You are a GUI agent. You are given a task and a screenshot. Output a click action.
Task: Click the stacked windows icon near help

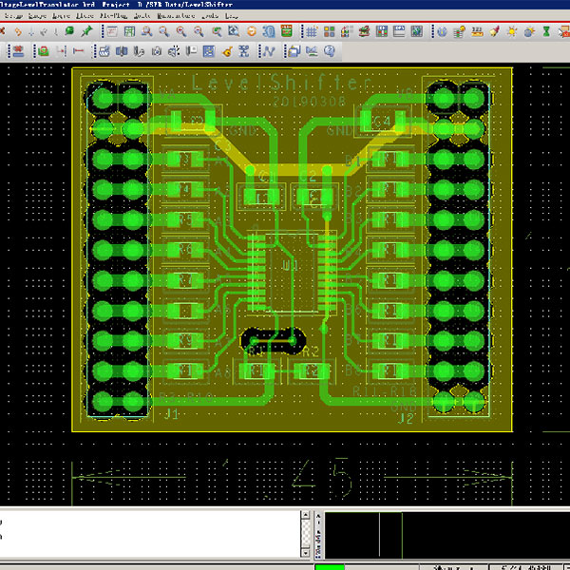pos(294,51)
